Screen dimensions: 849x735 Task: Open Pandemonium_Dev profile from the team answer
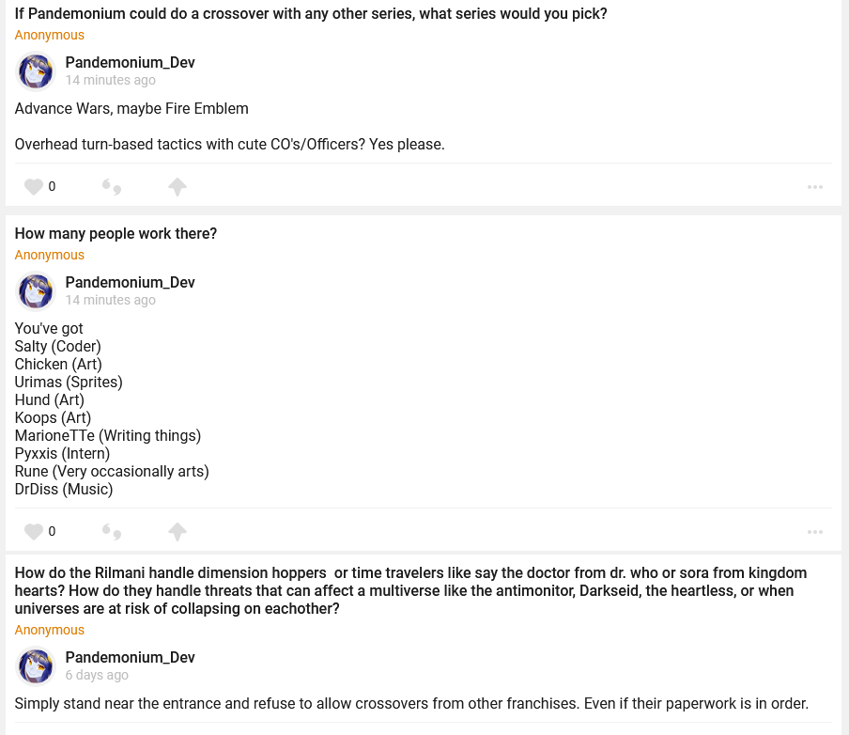pyautogui.click(x=130, y=283)
